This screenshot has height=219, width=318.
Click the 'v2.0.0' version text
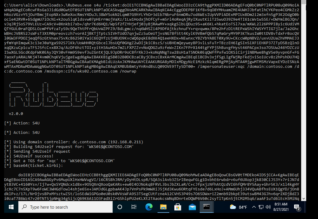(16, 114)
